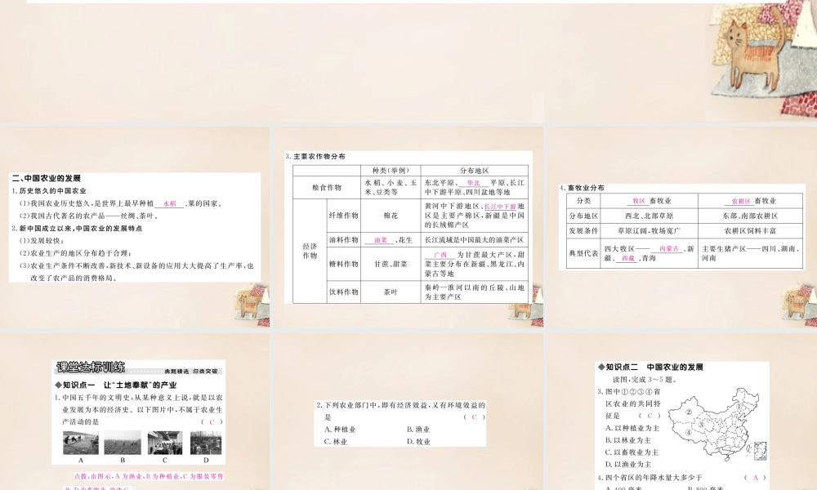Image resolution: width=817 pixels, height=490 pixels.
Task: Click the pink 牧区 畜牧业 header
Action: pyautogui.click(x=650, y=201)
